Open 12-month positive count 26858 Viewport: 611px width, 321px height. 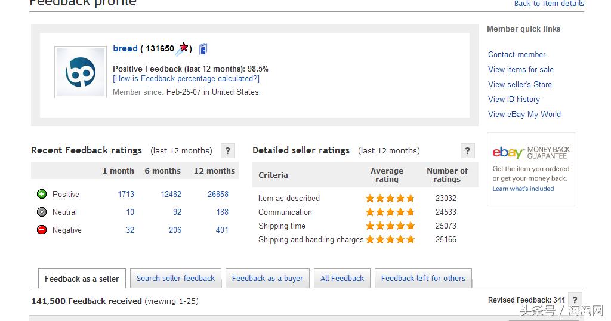click(x=218, y=194)
